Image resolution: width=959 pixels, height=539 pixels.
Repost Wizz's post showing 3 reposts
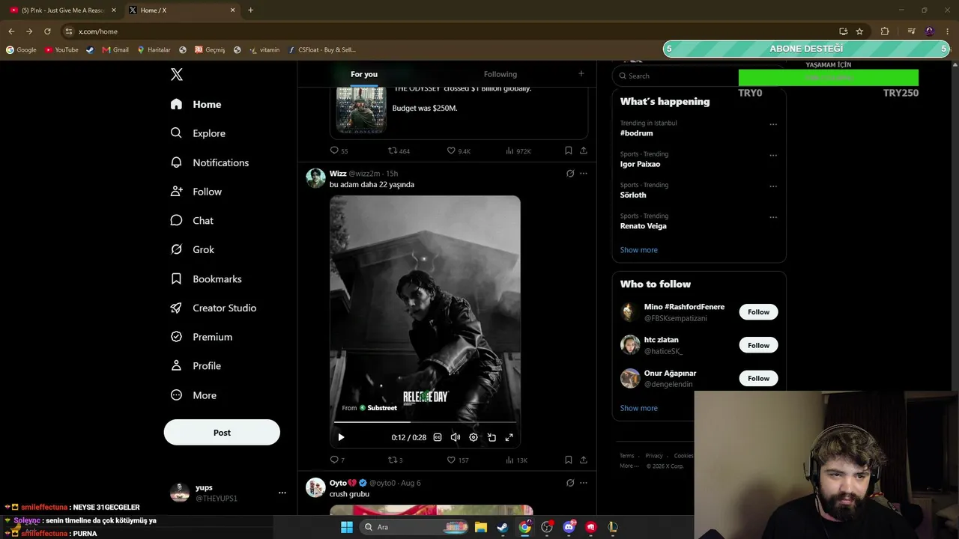(x=395, y=460)
